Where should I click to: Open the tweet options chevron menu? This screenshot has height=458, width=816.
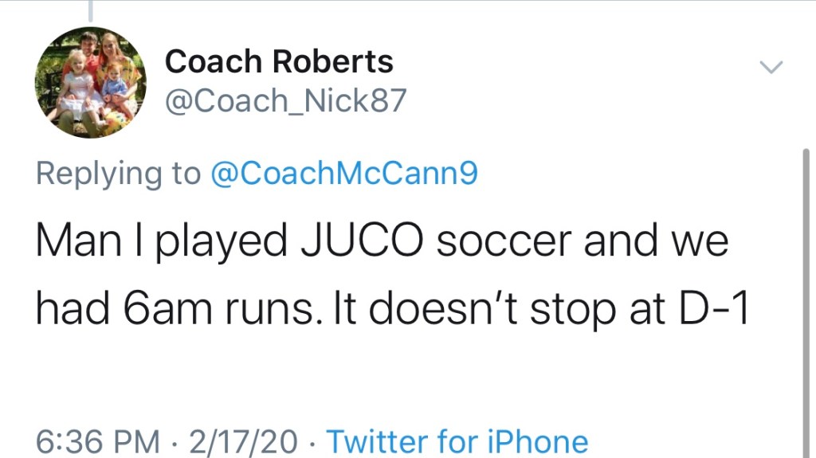point(771,69)
